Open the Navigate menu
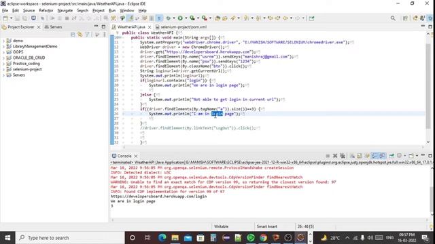Viewport: 435px width, 244px height. point(65,11)
